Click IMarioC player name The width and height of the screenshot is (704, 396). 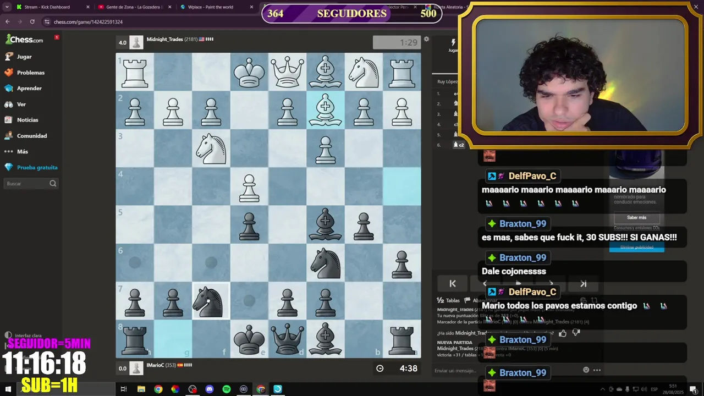coord(155,365)
